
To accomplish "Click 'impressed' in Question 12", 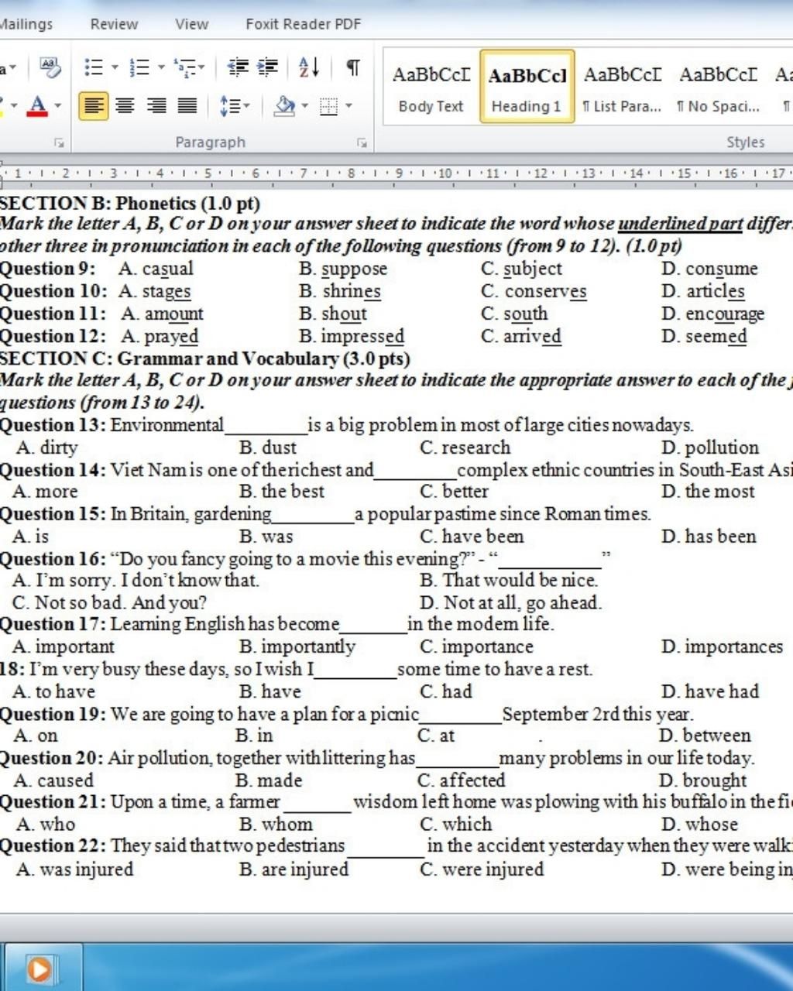I will pos(362,336).
